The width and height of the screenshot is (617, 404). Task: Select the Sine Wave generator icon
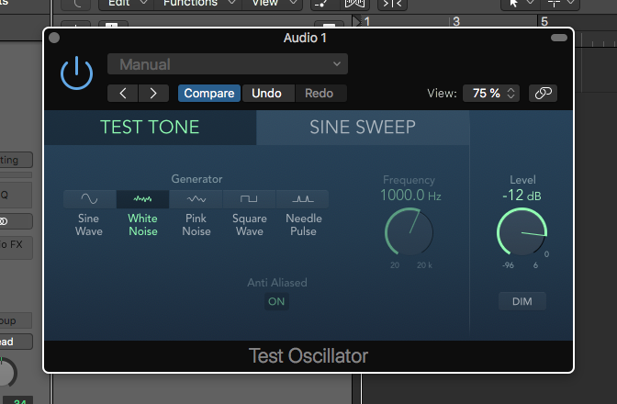[90, 199]
